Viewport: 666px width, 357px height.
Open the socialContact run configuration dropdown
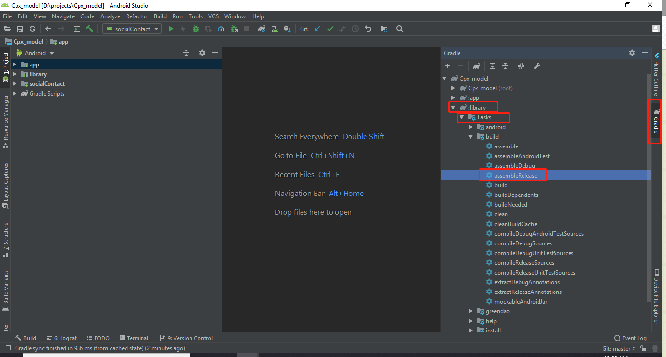[x=132, y=29]
